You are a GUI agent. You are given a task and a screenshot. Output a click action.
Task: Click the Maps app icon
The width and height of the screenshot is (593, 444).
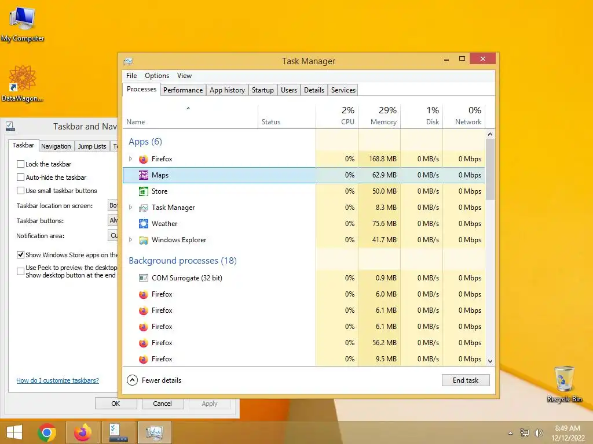[x=144, y=175]
